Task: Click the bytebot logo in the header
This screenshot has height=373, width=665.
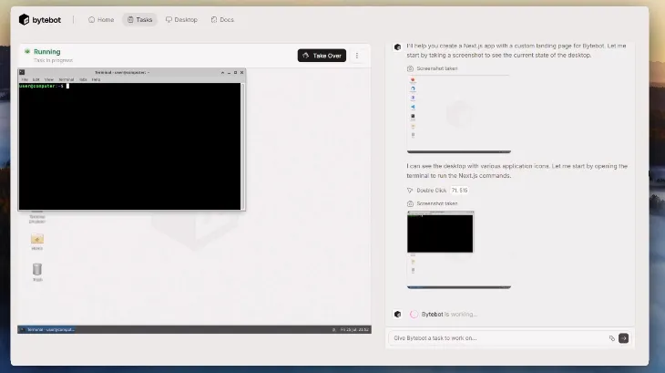Action: (x=40, y=19)
